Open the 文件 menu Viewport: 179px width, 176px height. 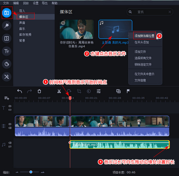6,3
